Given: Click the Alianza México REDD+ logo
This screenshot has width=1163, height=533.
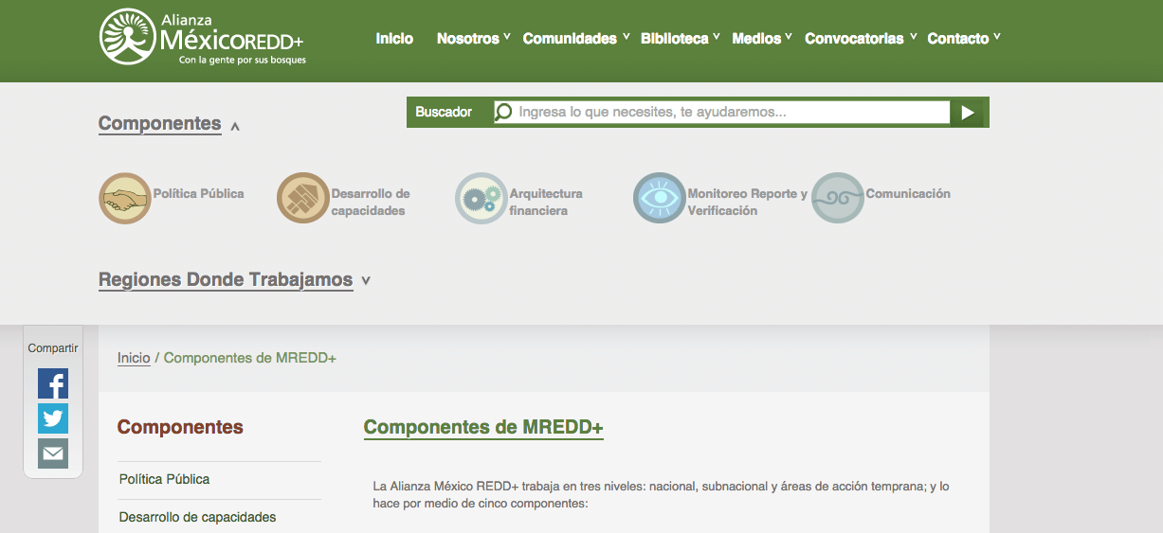Looking at the screenshot, I should coord(203,38).
